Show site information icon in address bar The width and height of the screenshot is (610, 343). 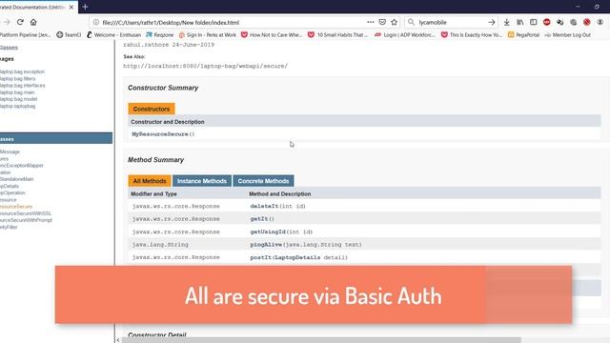pos(95,22)
